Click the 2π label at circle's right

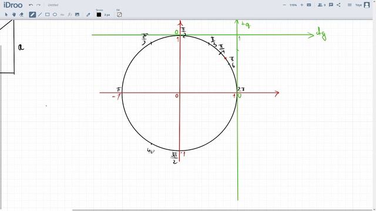(x=241, y=89)
